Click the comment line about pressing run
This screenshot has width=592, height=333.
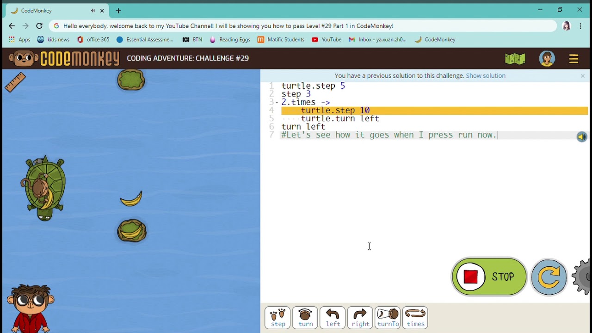(389, 135)
